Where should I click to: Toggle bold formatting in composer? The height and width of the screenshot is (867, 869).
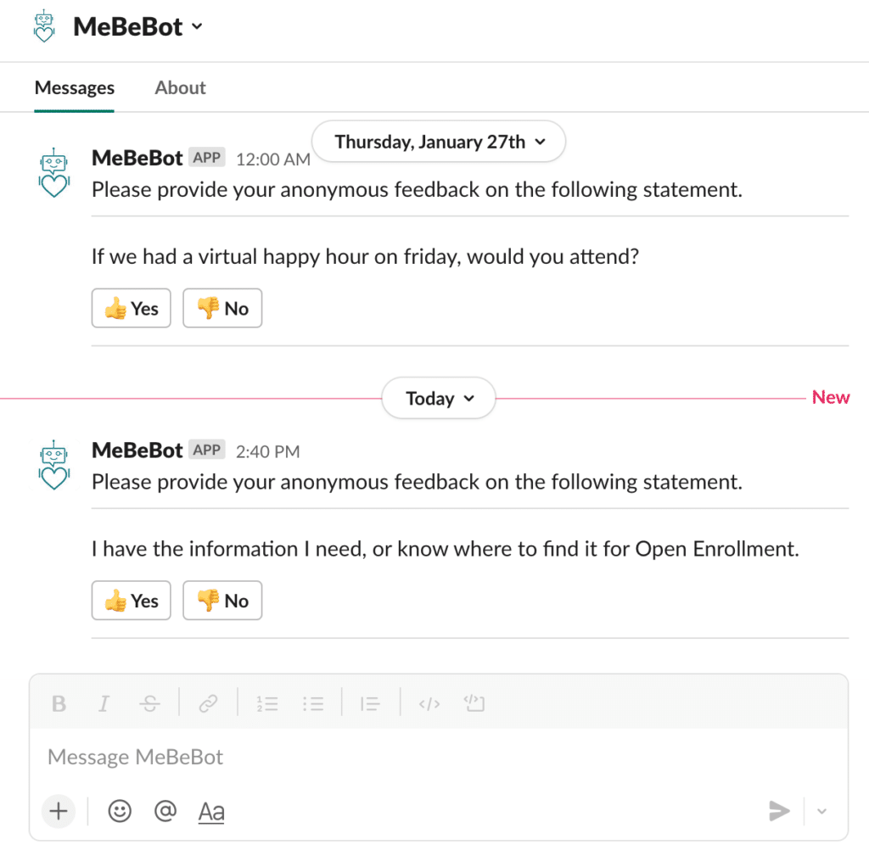pyautogui.click(x=59, y=703)
